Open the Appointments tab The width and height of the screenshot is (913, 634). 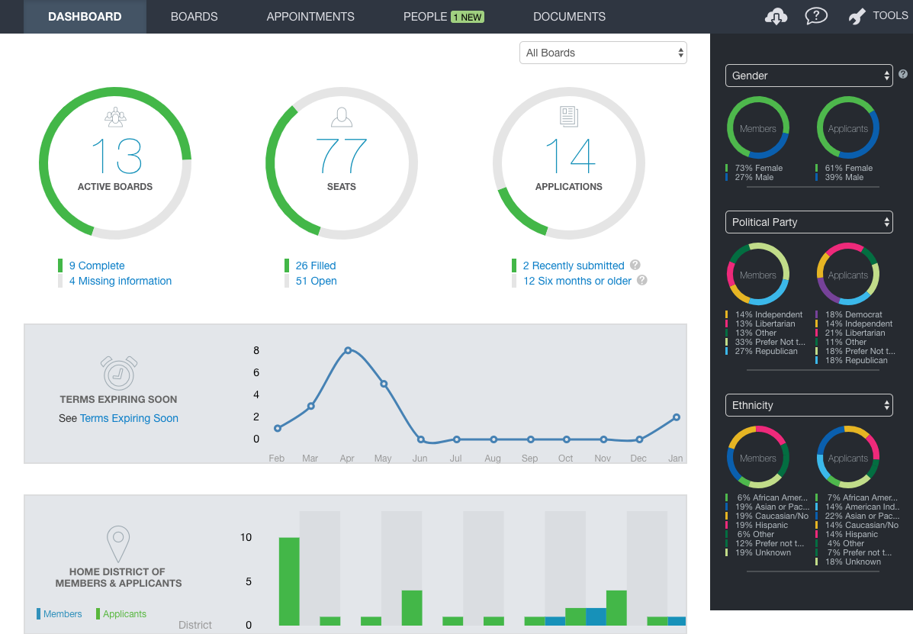pyautogui.click(x=310, y=17)
